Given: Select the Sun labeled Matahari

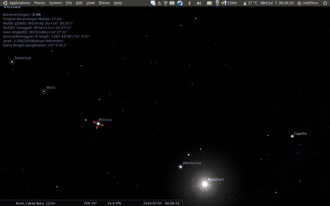Looking at the screenshot, I should click(x=205, y=184).
